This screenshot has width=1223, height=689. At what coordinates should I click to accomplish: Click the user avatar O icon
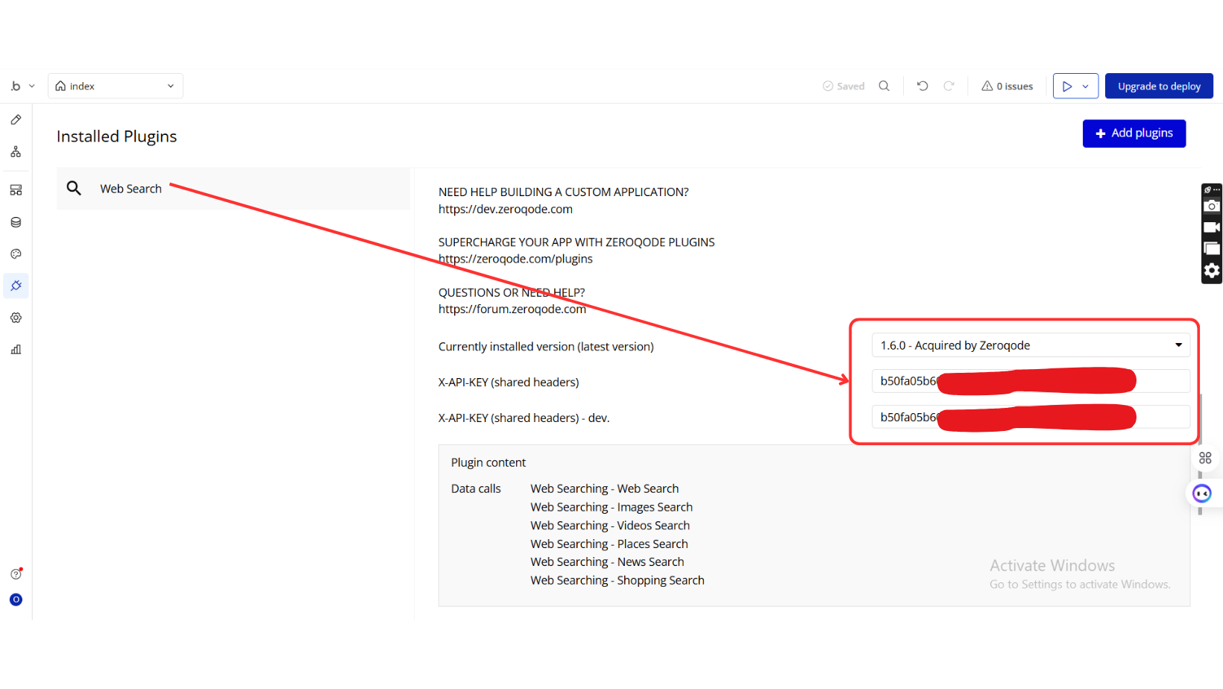[x=16, y=600]
